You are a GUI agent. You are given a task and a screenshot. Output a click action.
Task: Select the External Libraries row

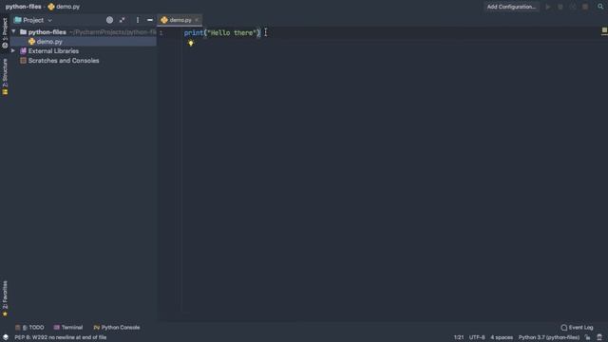coord(84,50)
